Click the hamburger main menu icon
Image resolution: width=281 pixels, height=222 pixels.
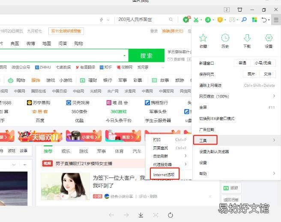276,20
